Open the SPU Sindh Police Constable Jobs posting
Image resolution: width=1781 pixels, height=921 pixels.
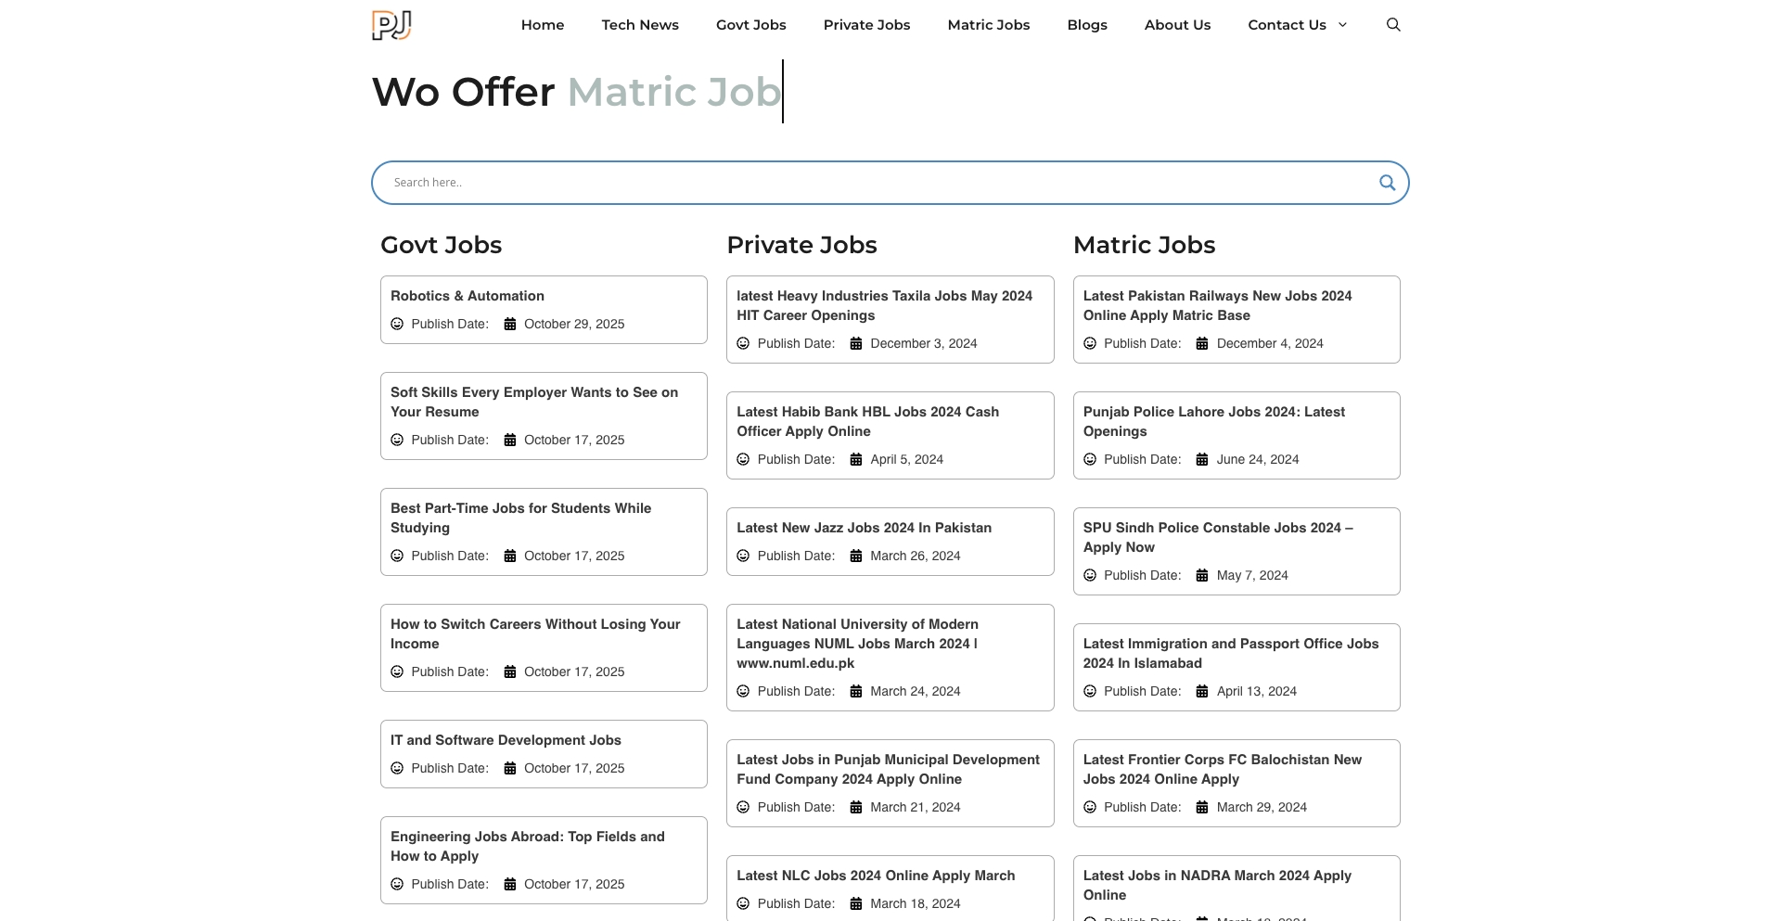[1217, 537]
